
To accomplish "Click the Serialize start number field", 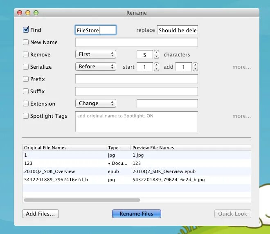I will 145,67.
